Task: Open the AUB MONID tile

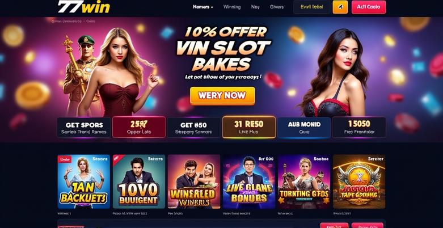Action: 304,128
